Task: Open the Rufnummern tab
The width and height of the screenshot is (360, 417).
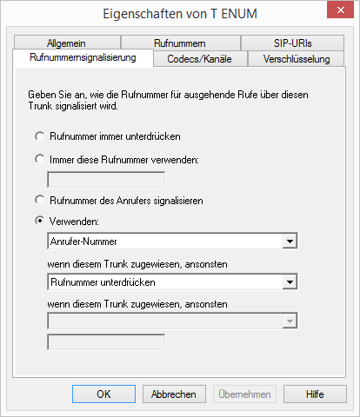Action: pyautogui.click(x=181, y=43)
